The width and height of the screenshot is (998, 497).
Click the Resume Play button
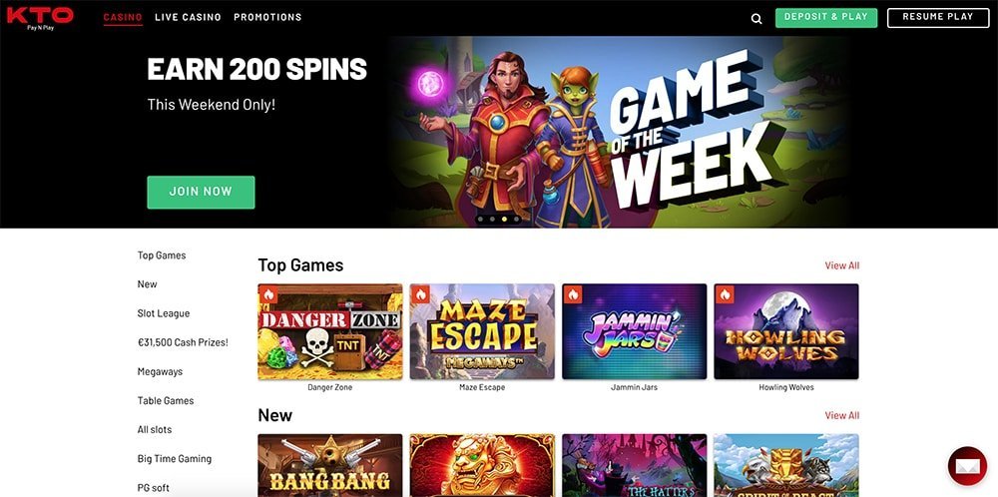pos(937,18)
